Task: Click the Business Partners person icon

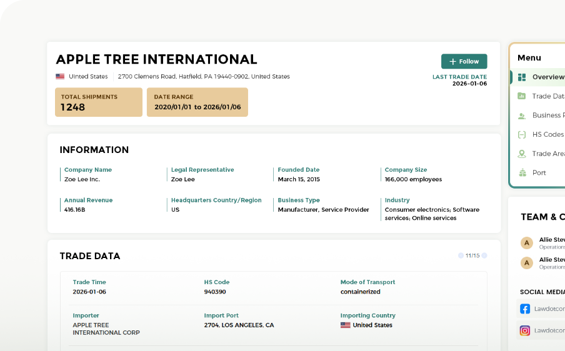Action: pyautogui.click(x=522, y=116)
